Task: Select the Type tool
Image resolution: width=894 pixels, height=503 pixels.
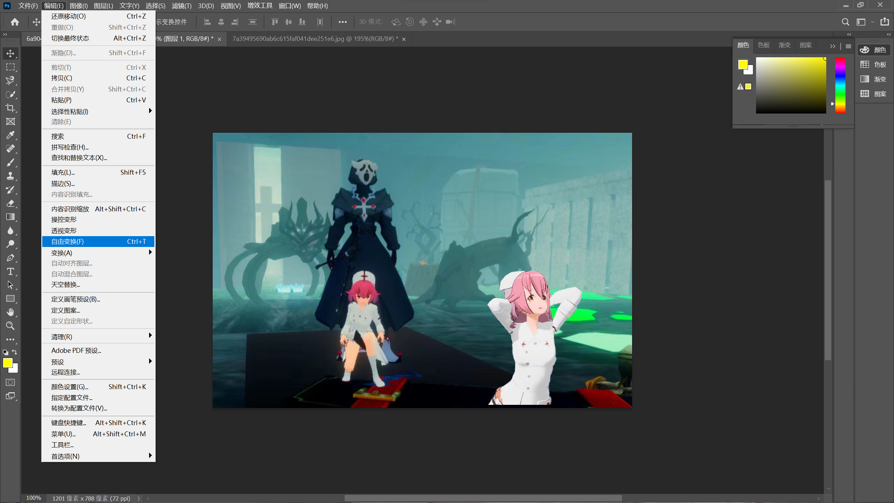Action: [x=10, y=271]
